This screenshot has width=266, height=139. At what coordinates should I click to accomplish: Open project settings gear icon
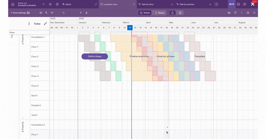coord(50,4)
